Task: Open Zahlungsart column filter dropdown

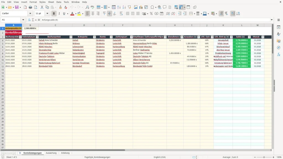Action: coord(131,37)
